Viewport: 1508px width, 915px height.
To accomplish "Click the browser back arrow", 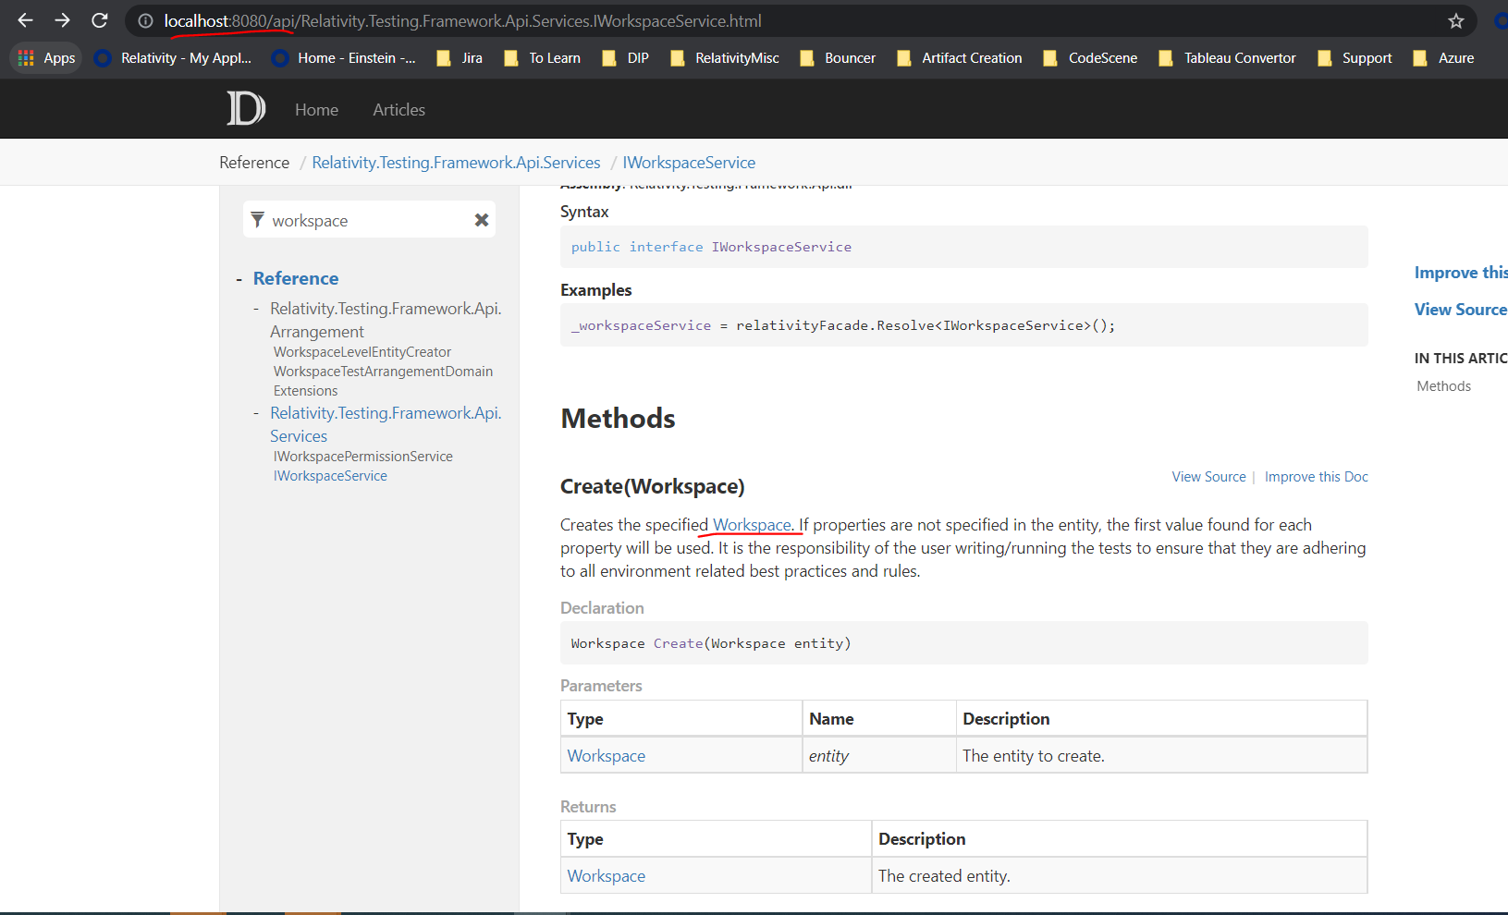I will pos(24,20).
